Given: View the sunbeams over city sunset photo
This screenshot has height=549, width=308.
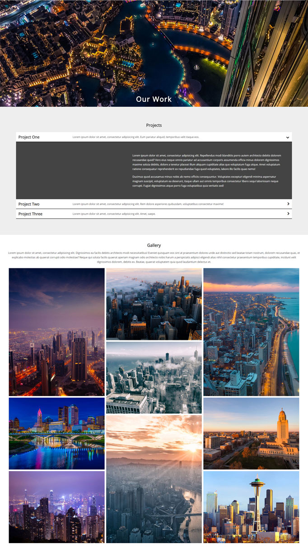Looking at the screenshot, I should point(154,479).
